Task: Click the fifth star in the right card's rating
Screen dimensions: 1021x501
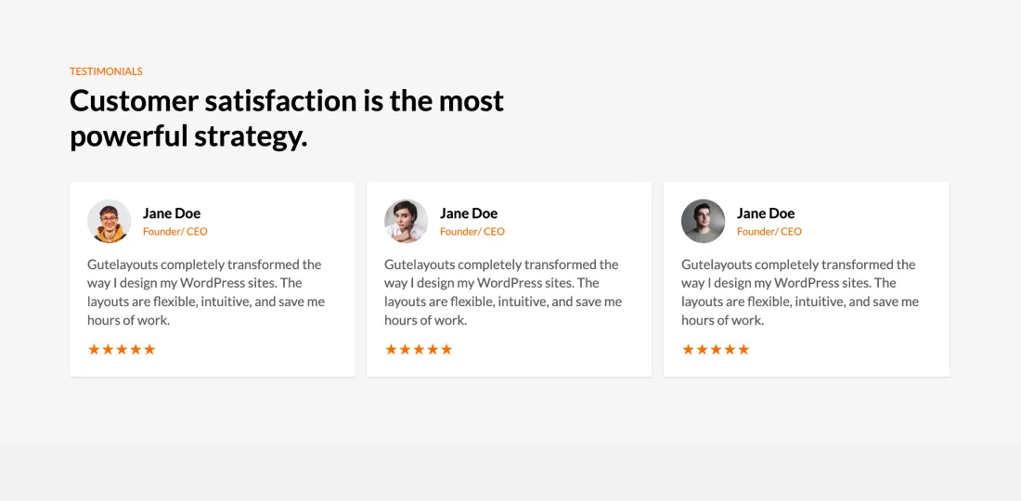Action: click(x=743, y=350)
